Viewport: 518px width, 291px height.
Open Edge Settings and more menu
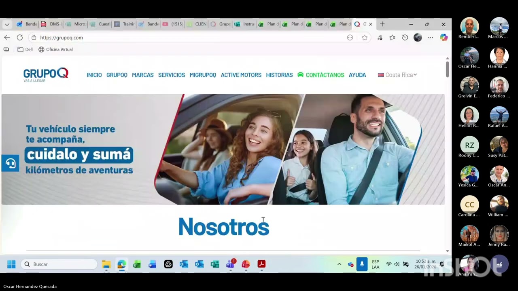click(431, 38)
